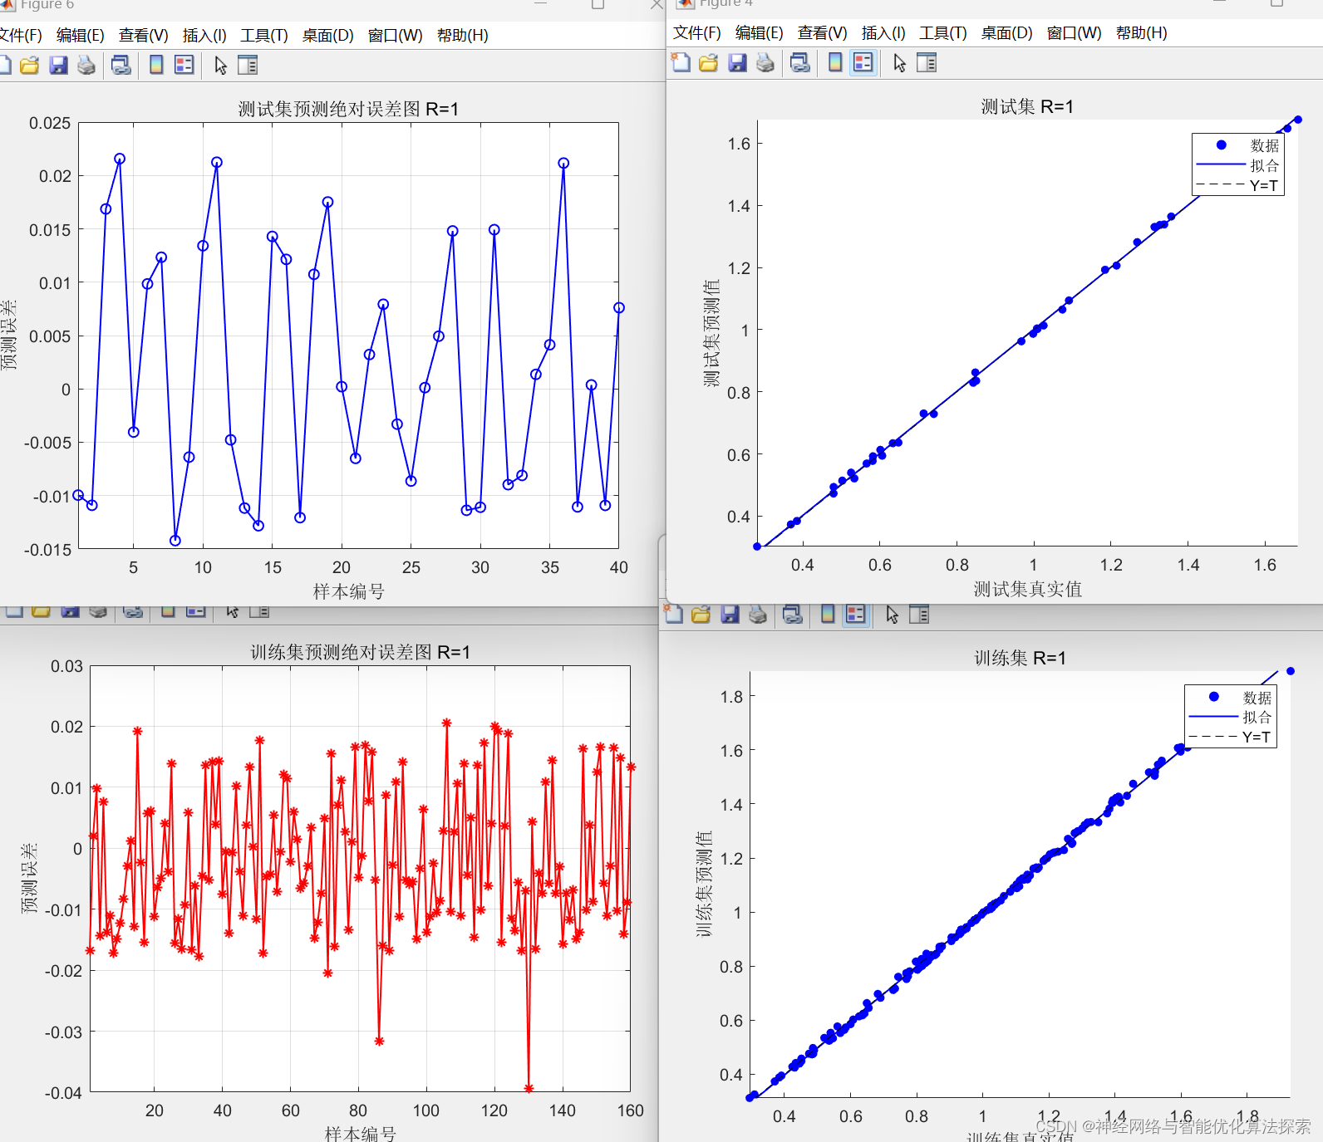This screenshot has width=1323, height=1142.
Task: Select title 训练集预测绝对误差图 R=1
Action: (x=361, y=652)
